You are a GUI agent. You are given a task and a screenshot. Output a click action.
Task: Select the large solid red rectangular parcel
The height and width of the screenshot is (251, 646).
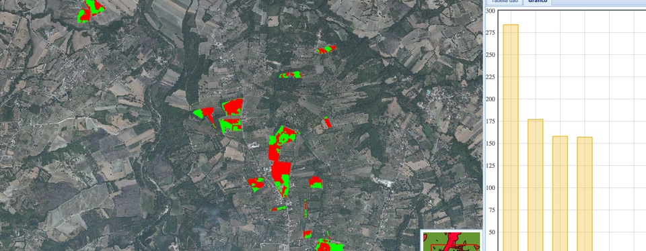coord(281,177)
